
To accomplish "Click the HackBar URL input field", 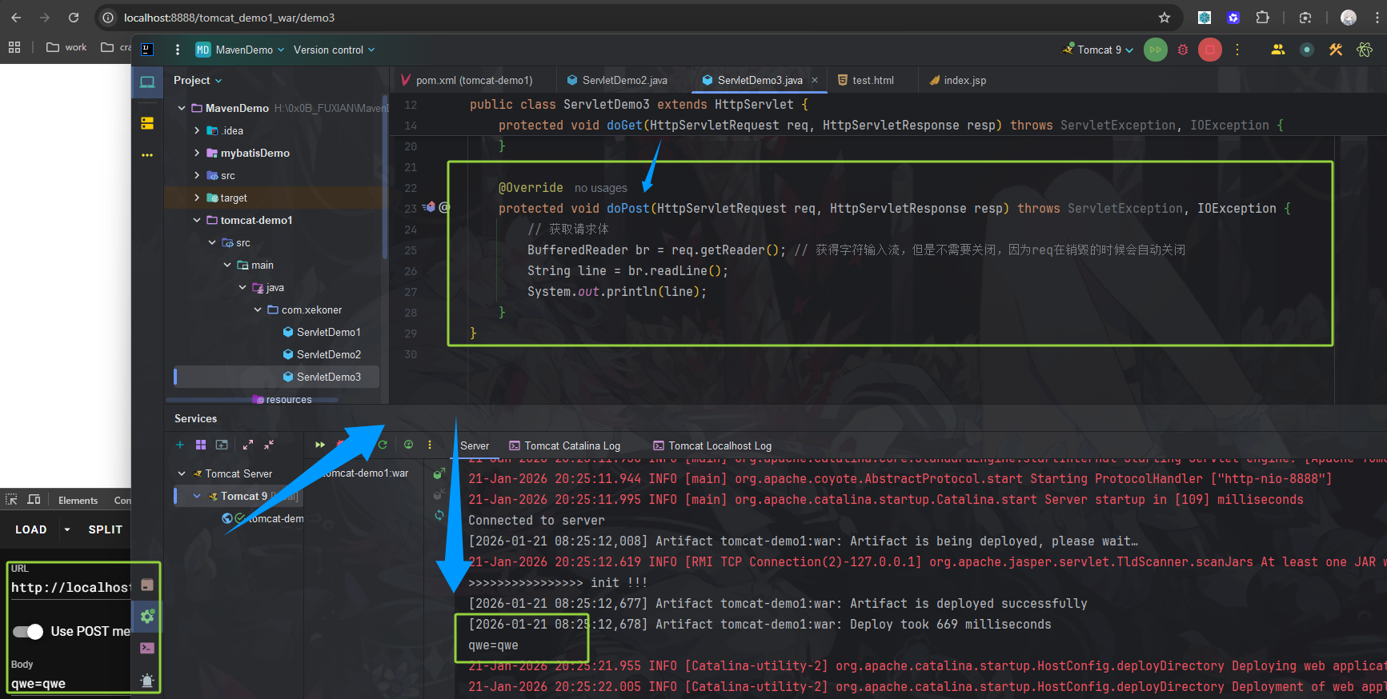I will click(x=70, y=588).
